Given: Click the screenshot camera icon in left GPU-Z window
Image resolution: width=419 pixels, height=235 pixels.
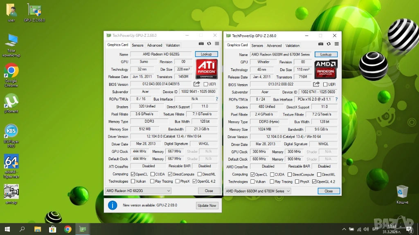Looking at the screenshot, I should (x=201, y=43).
